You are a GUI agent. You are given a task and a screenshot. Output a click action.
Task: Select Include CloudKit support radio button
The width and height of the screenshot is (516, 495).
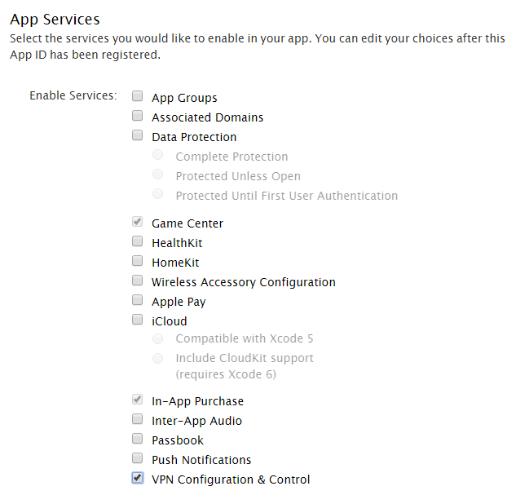(x=157, y=358)
